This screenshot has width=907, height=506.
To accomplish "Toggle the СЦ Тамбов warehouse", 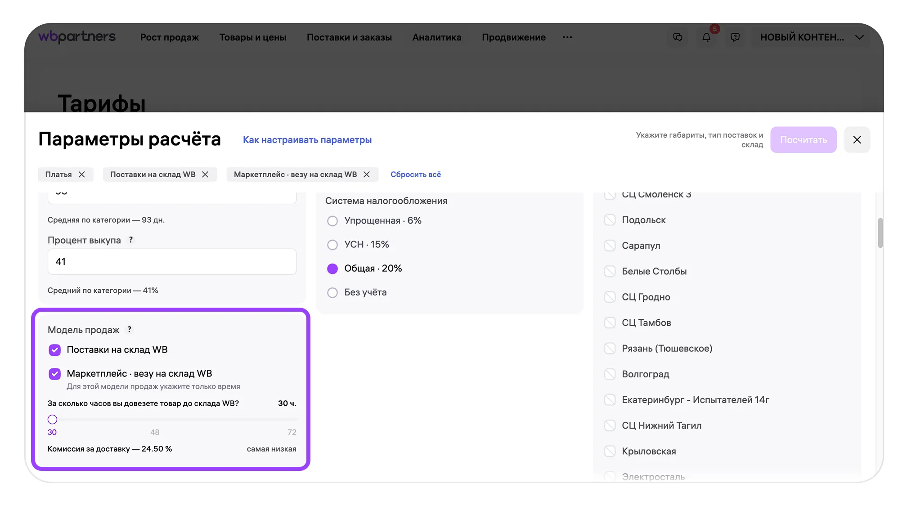I will (x=610, y=322).
